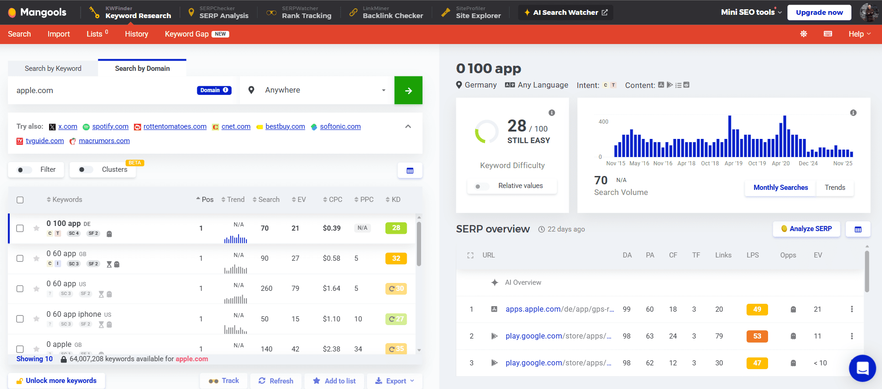882x389 pixels.
Task: Refresh the keyword data
Action: click(276, 381)
